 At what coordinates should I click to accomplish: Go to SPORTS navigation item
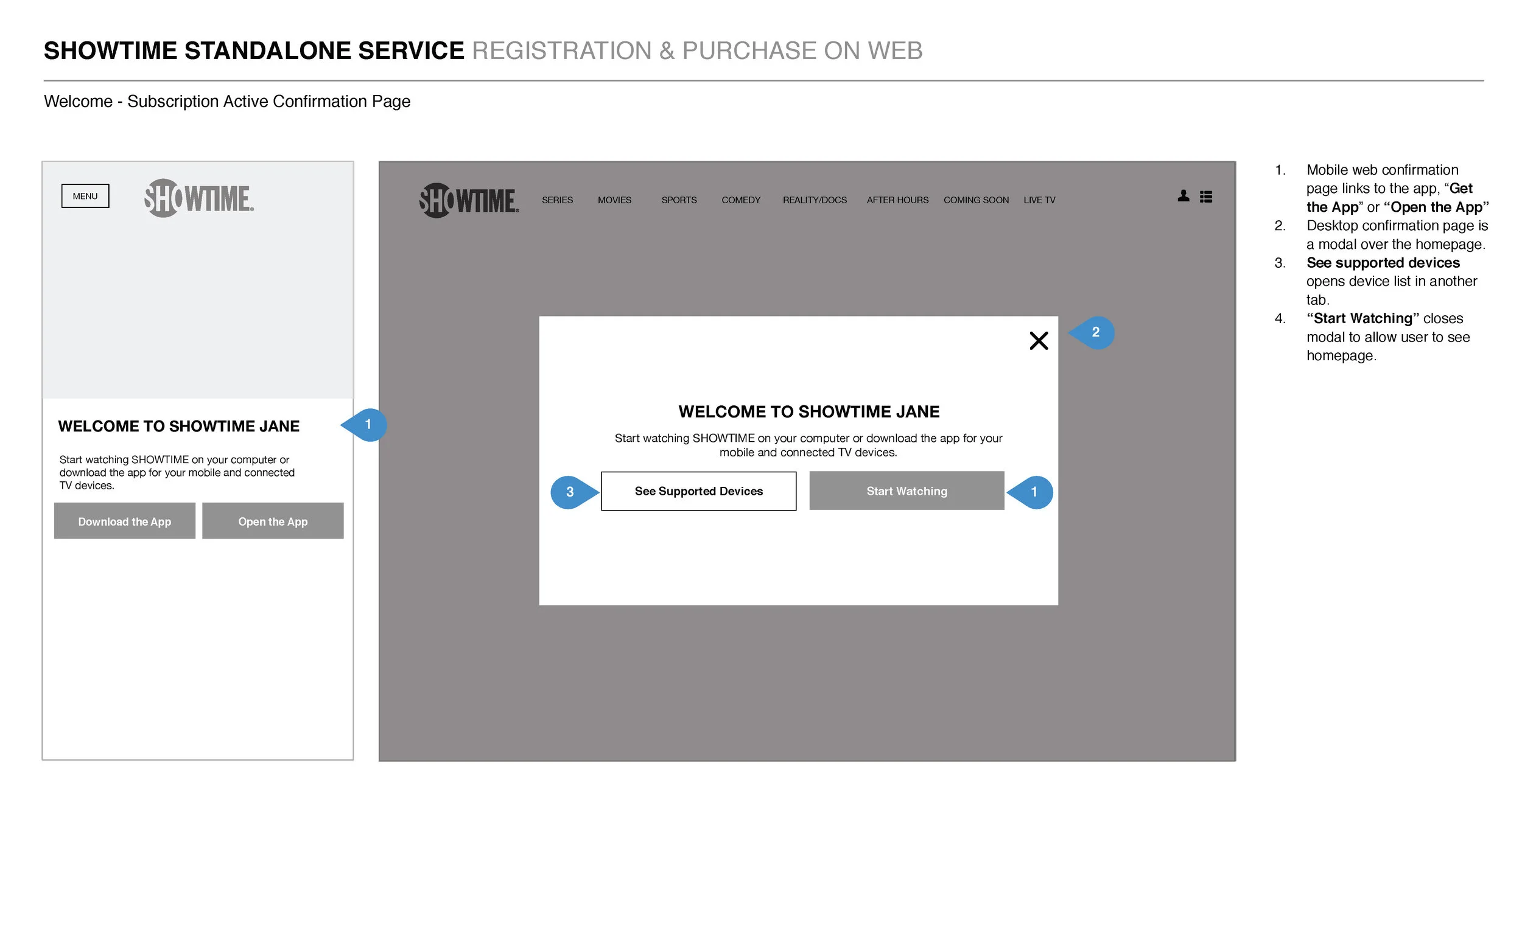click(x=678, y=200)
